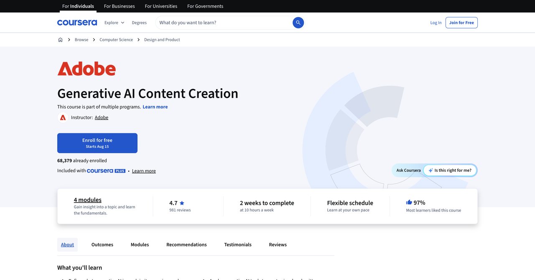Open the Coursera home logo

point(77,23)
